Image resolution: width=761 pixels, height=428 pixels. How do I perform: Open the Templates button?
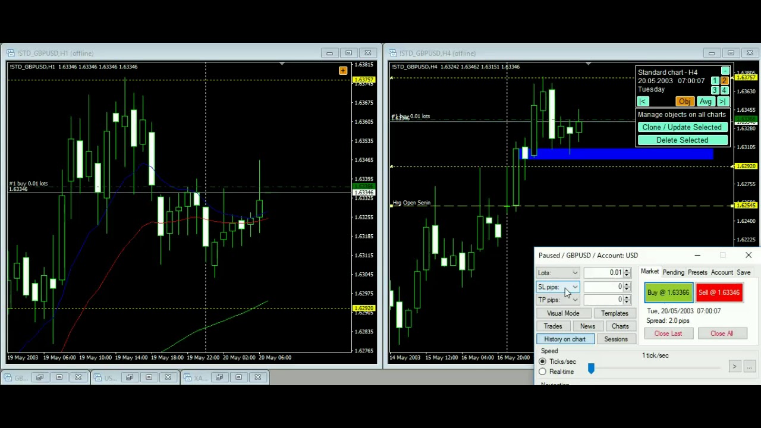pyautogui.click(x=614, y=313)
